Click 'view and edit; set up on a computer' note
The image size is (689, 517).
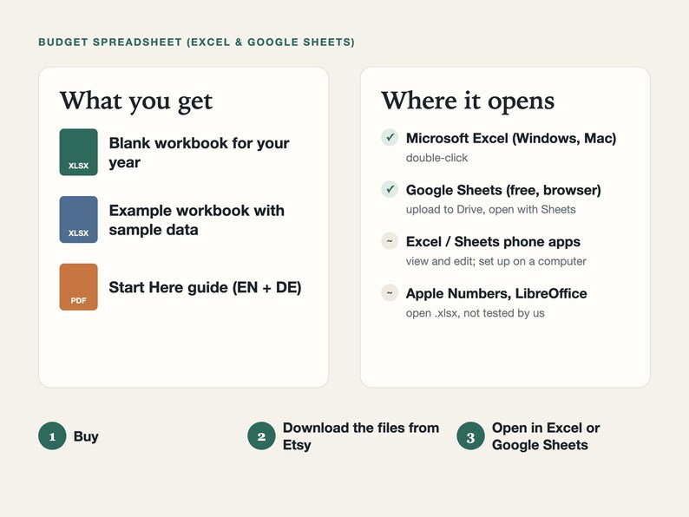[x=496, y=261]
